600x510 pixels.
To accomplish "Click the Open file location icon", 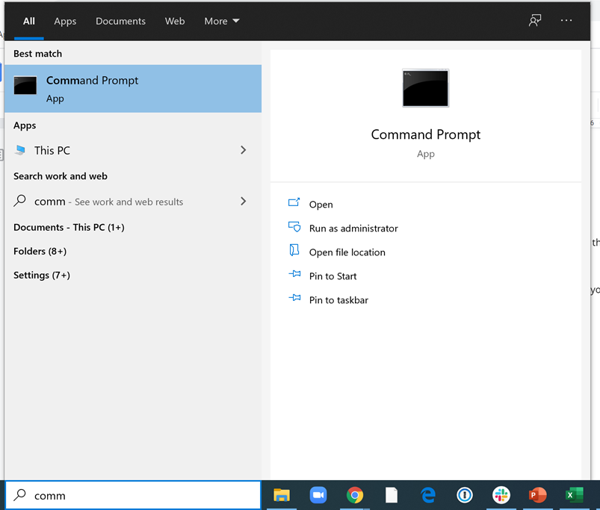I will coord(294,250).
